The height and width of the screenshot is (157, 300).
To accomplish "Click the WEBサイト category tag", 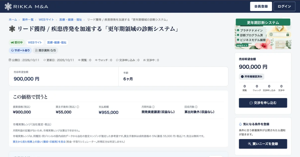I will [x=35, y=43].
